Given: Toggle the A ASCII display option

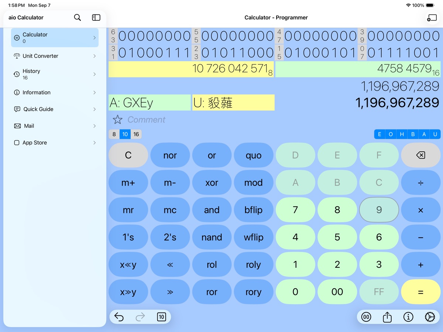Looking at the screenshot, I should [424, 134].
